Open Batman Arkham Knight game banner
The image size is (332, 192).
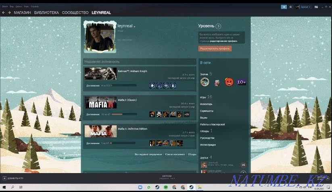coord(100,74)
